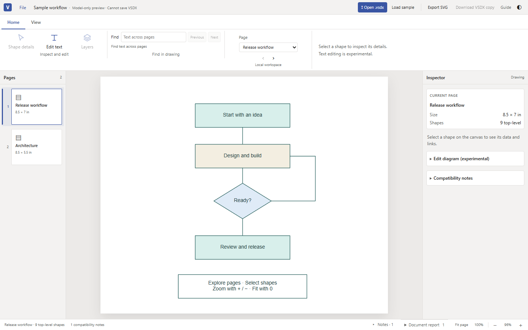Expand Document report in status bar

pos(424,325)
